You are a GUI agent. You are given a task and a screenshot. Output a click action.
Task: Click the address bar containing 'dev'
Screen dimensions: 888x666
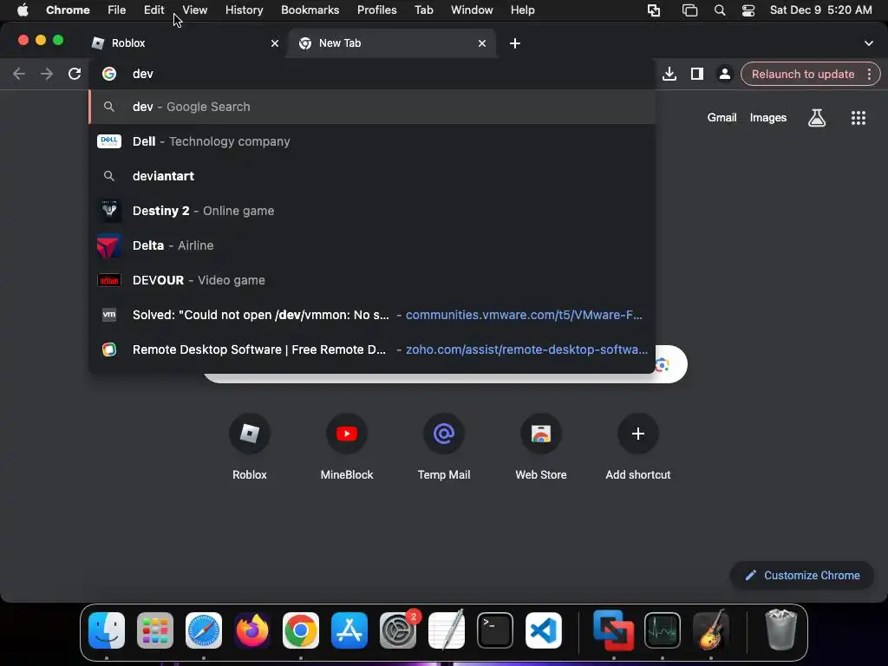pos(372,74)
